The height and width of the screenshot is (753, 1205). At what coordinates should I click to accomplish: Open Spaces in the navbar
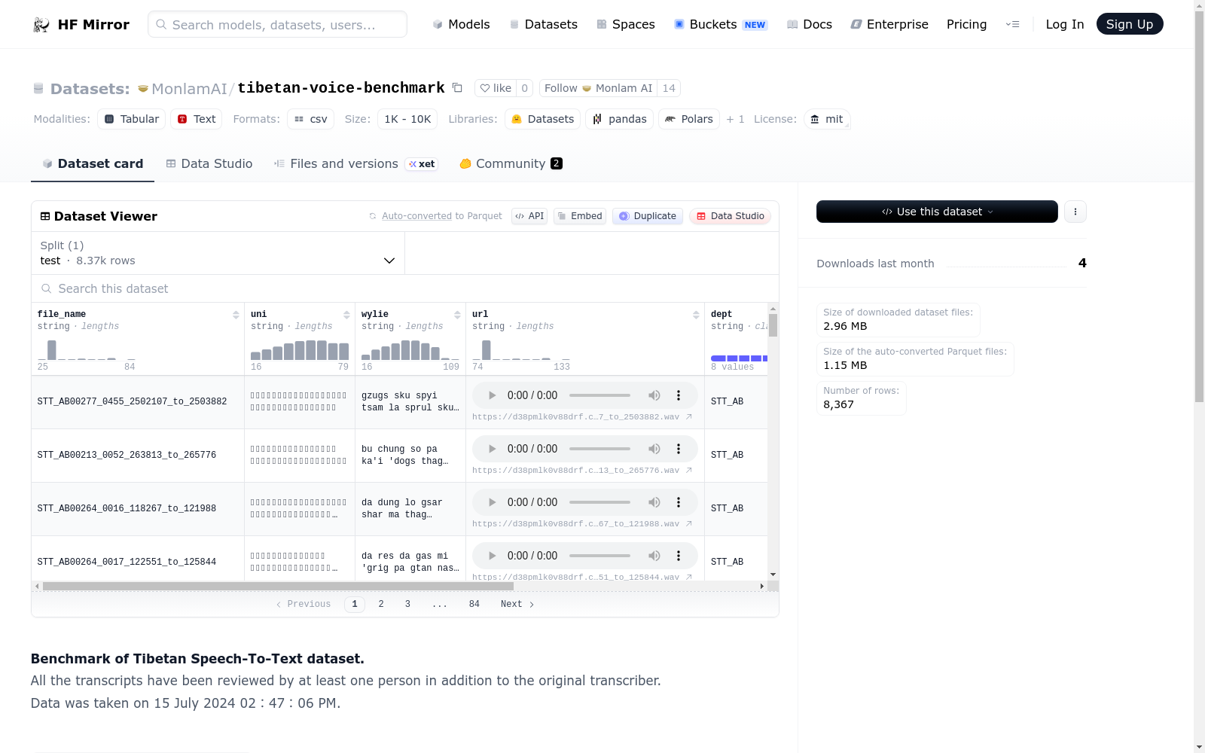pyautogui.click(x=626, y=24)
